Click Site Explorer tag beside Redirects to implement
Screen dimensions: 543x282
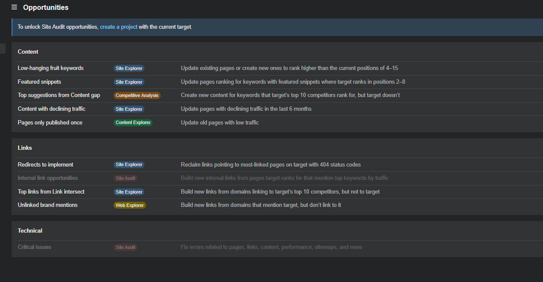(x=129, y=165)
